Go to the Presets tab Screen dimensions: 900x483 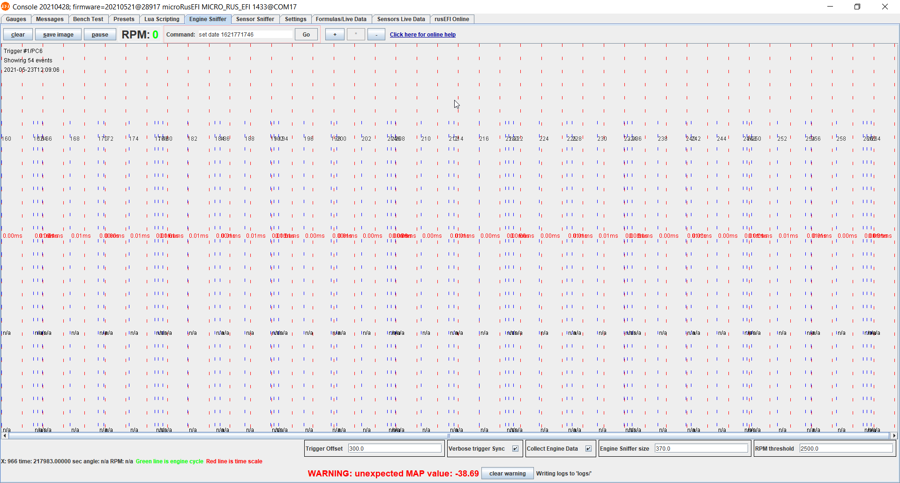coord(124,19)
